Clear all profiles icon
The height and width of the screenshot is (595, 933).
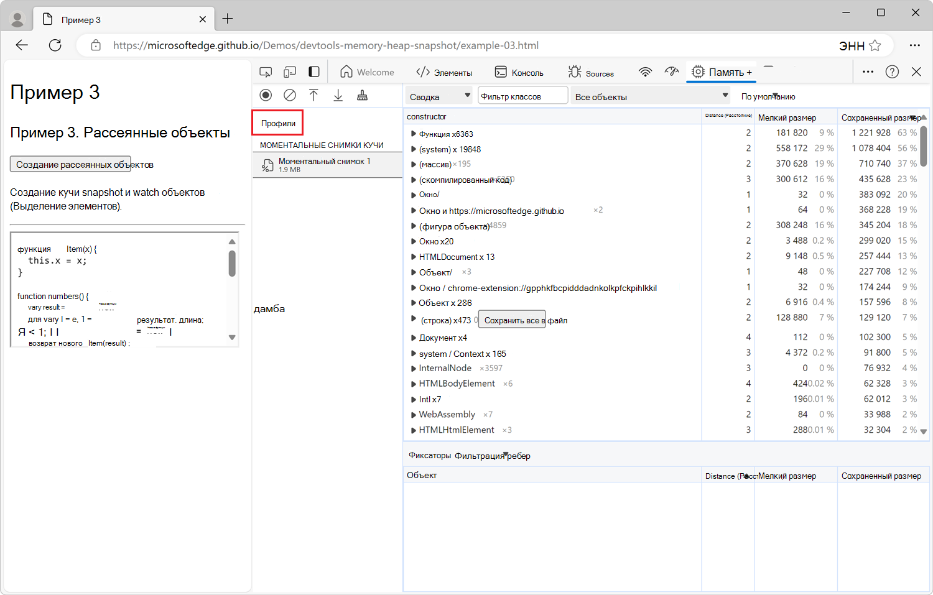click(x=290, y=95)
